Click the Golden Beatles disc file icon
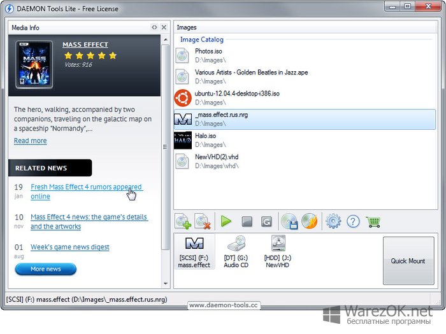The height and width of the screenshot is (334, 446). click(x=182, y=77)
